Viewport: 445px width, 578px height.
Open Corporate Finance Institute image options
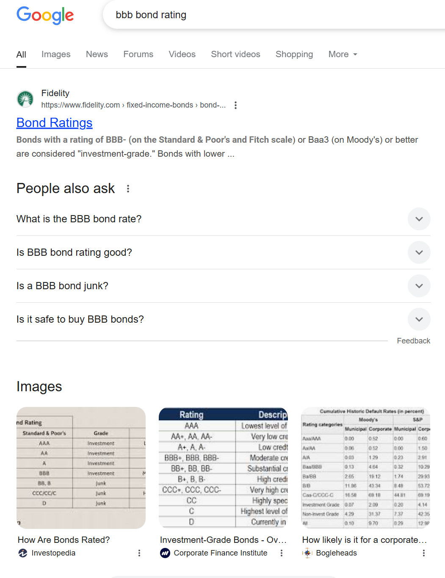point(281,553)
